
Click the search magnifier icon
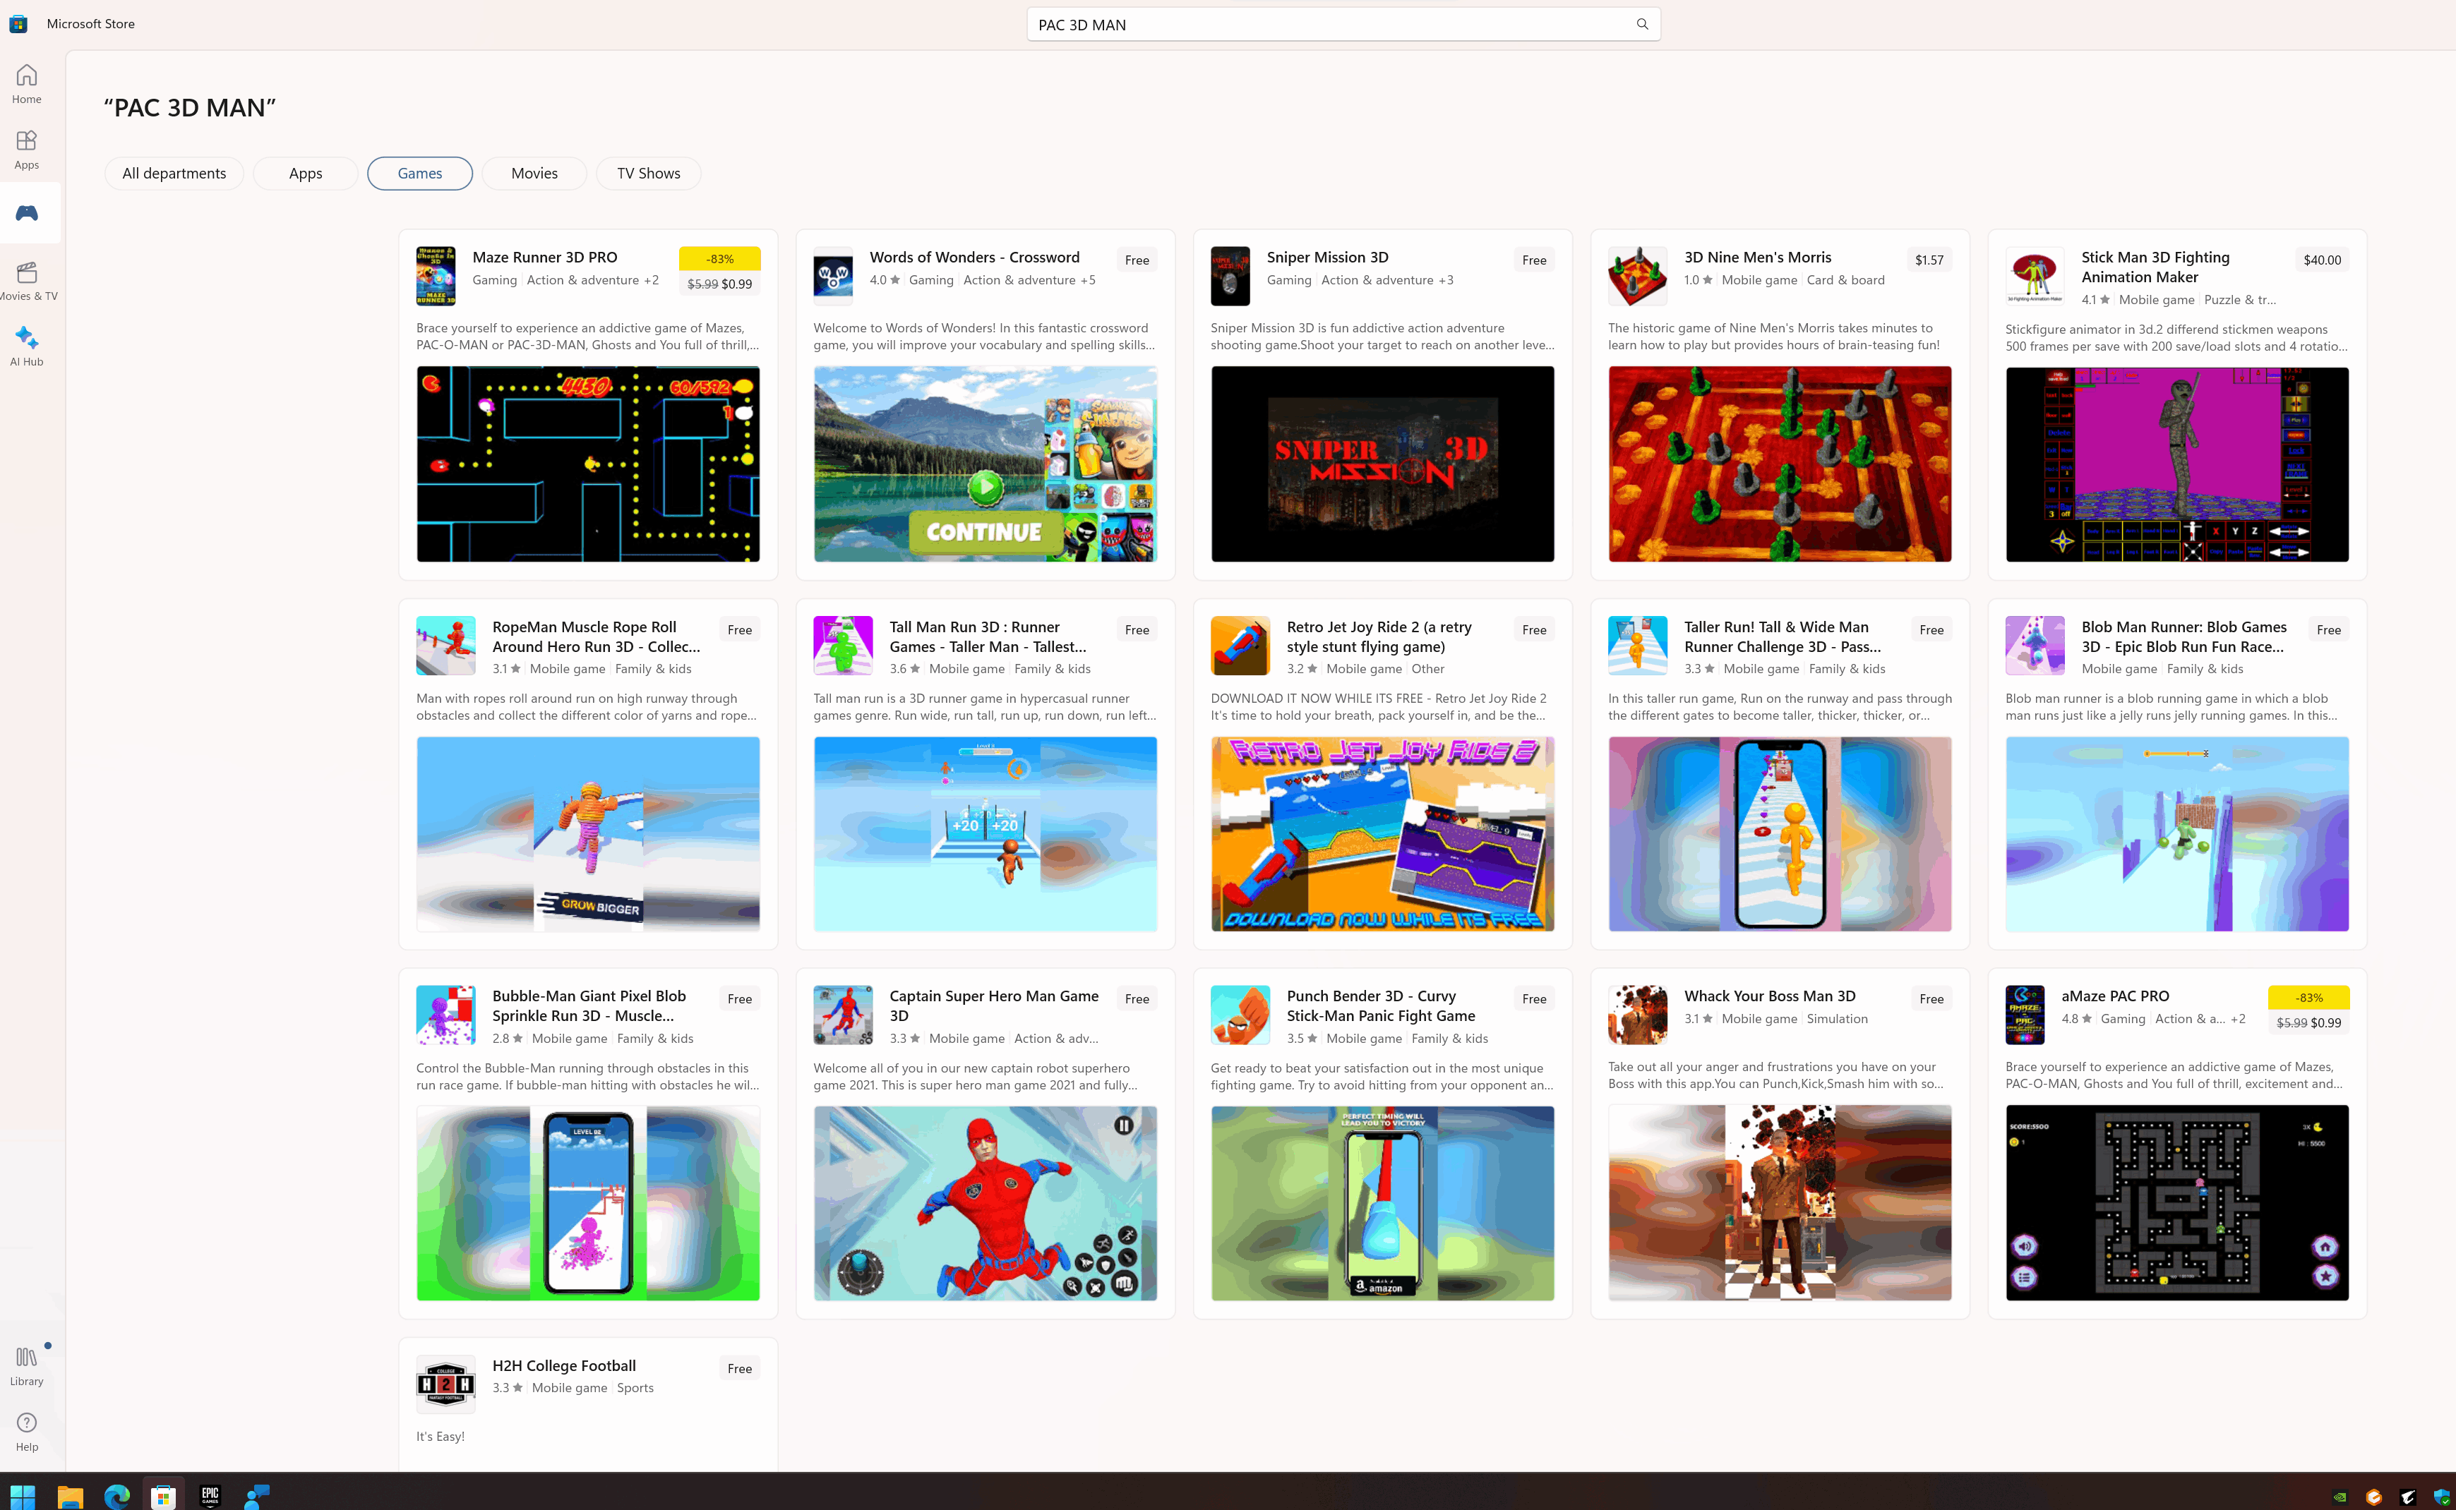[1641, 24]
